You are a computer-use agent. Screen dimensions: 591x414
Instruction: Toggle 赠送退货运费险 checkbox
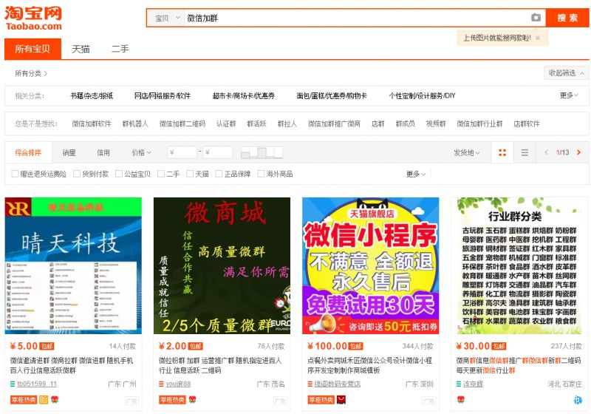[x=15, y=174]
